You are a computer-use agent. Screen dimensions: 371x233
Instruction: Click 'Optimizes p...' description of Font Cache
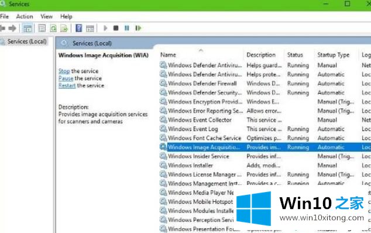tap(264, 138)
